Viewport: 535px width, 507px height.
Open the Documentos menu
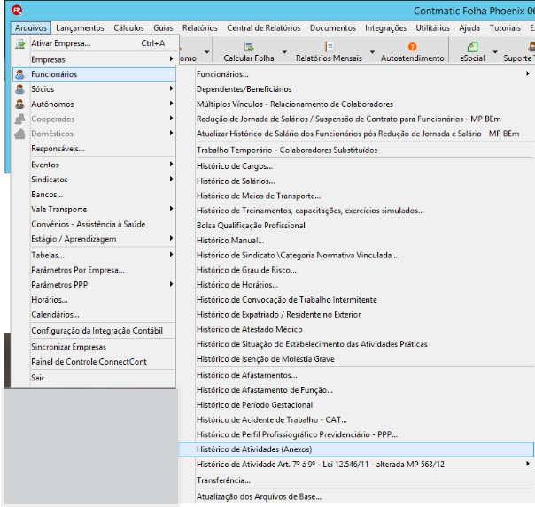[x=333, y=28]
